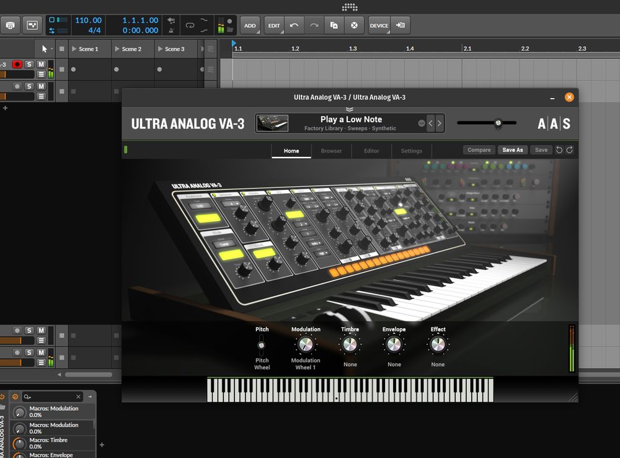Viewport: 620px width, 458px height.
Task: Solo the VA-3 track
Action: coord(29,64)
